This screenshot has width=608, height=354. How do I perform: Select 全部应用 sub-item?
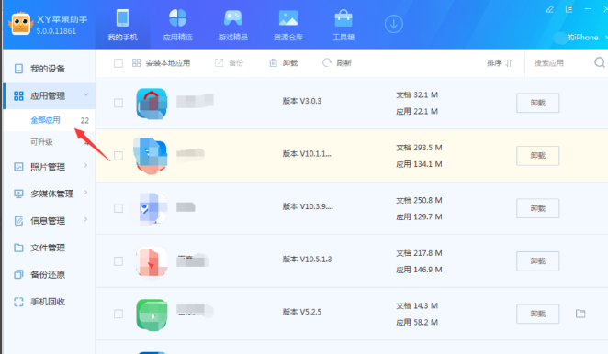[45, 120]
